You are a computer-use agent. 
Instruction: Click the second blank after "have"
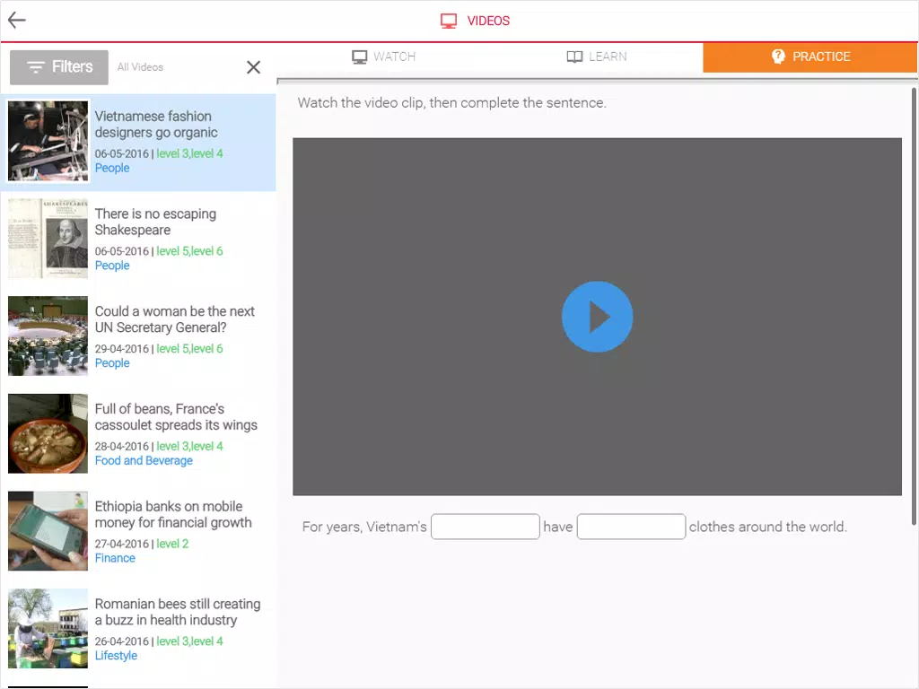631,527
